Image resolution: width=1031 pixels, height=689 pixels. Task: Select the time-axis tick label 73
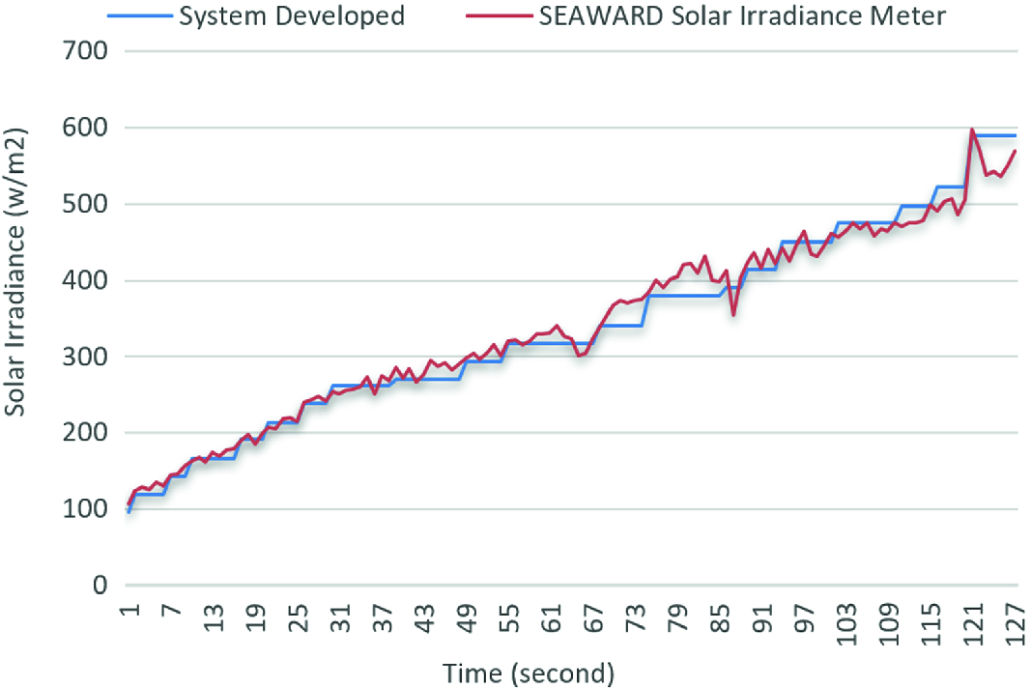click(x=635, y=617)
